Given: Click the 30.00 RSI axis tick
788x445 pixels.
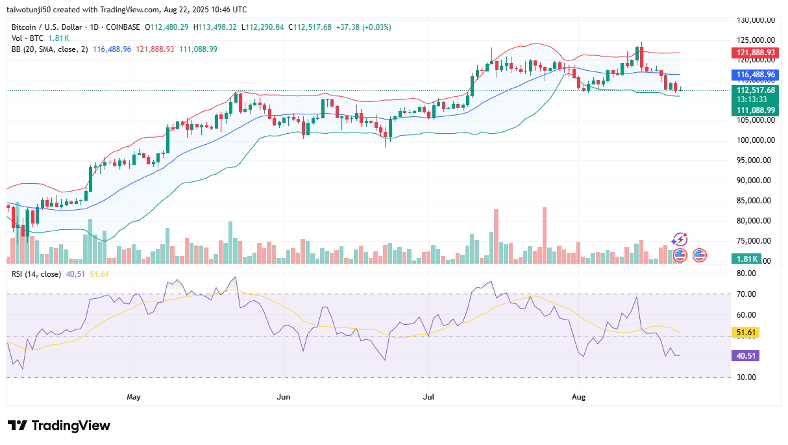Looking at the screenshot, I should 745,377.
